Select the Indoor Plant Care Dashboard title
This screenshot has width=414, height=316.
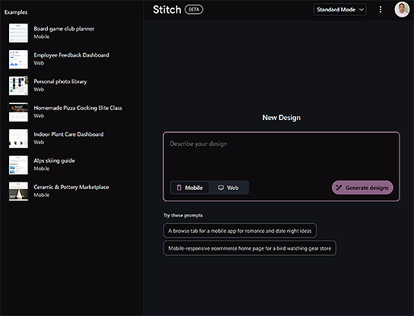point(68,134)
